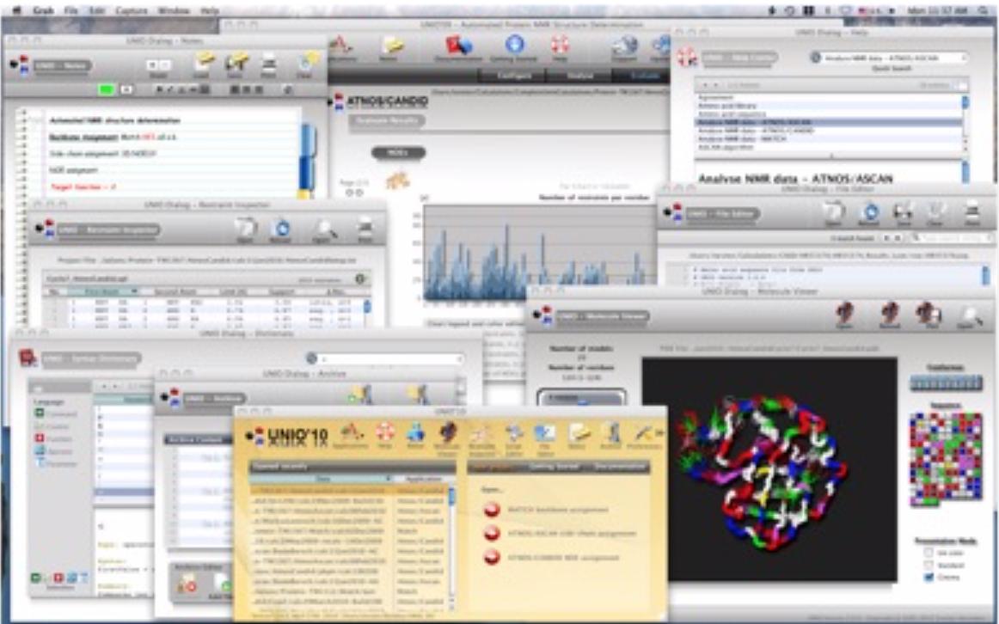The width and height of the screenshot is (999, 624).
Task: Click the colored Sequence grid in Molecule Viewer
Action: 946,458
